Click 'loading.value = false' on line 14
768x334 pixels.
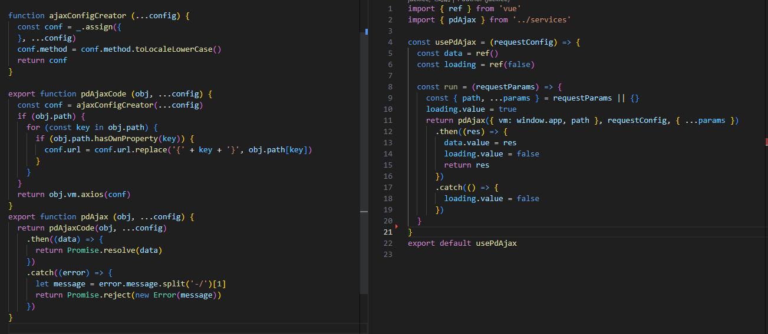pyautogui.click(x=492, y=154)
